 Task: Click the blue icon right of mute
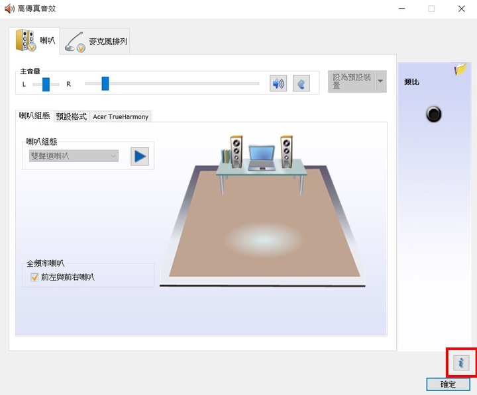click(301, 83)
